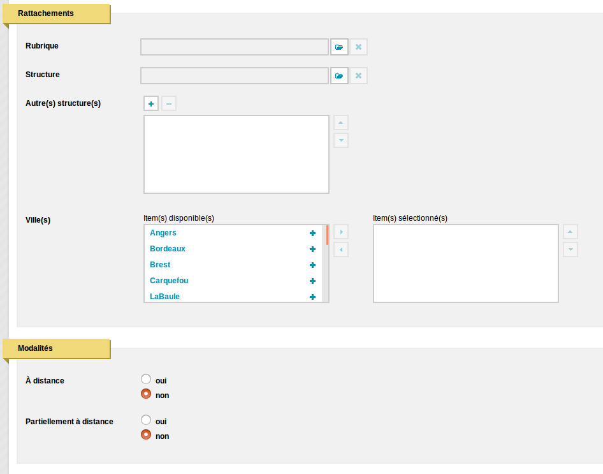The image size is (603, 474).
Task: Add Brest using its plus icon
Action: click(x=312, y=265)
